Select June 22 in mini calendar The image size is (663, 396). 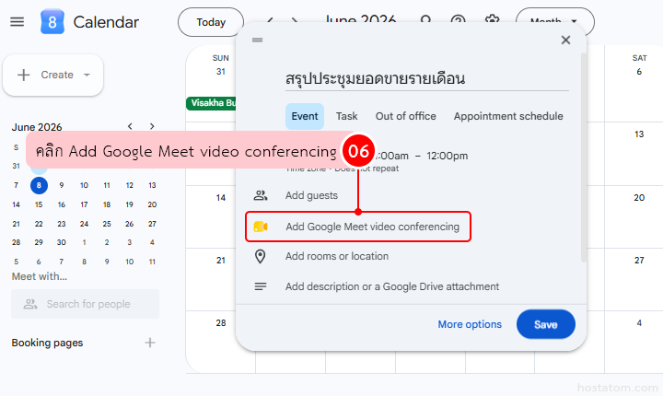(39, 224)
